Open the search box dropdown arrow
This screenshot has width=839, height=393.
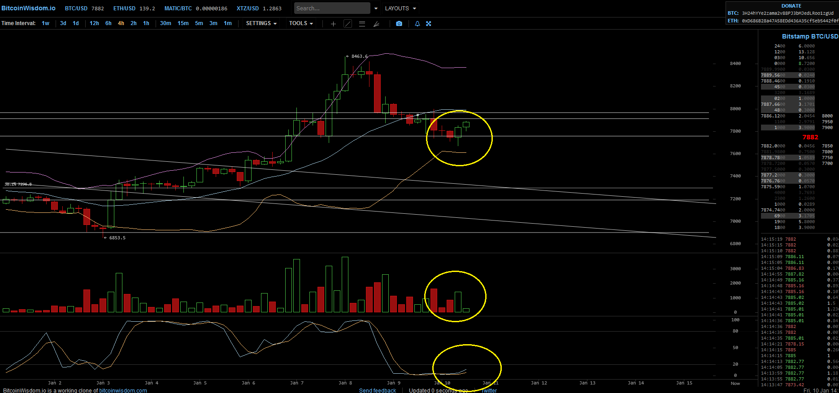click(376, 9)
